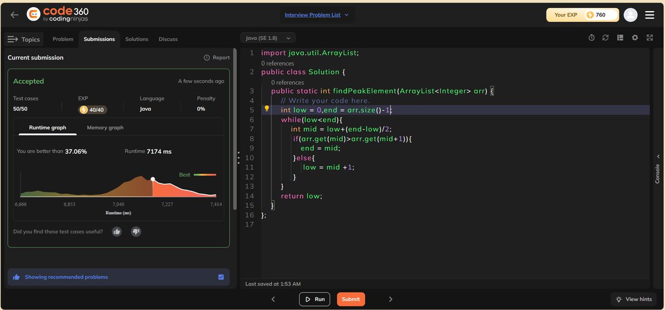Click line number 14 in gutter
This screenshot has width=665, height=310.
(x=249, y=196)
